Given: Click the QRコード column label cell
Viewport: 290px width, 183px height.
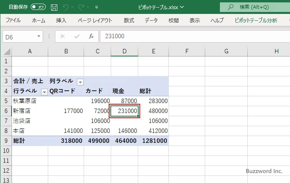Looking at the screenshot, I should [x=66, y=91].
